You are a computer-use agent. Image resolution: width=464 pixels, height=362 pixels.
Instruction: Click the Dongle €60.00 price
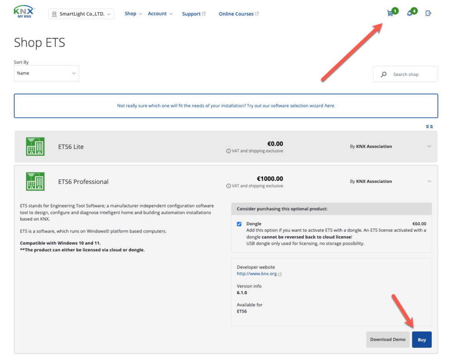[x=419, y=224]
